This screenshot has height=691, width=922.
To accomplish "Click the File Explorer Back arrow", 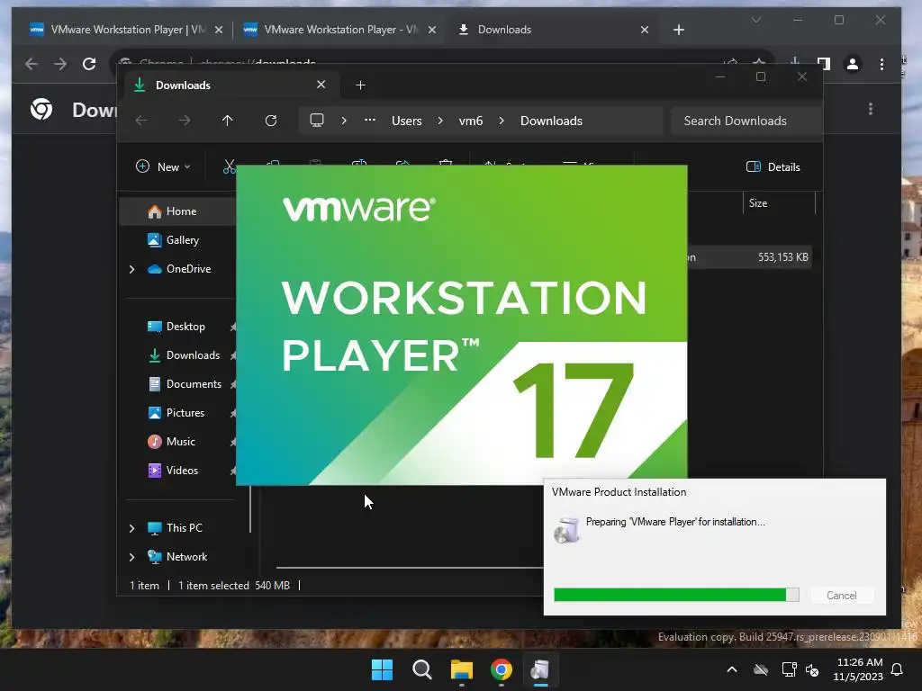I will tap(141, 121).
